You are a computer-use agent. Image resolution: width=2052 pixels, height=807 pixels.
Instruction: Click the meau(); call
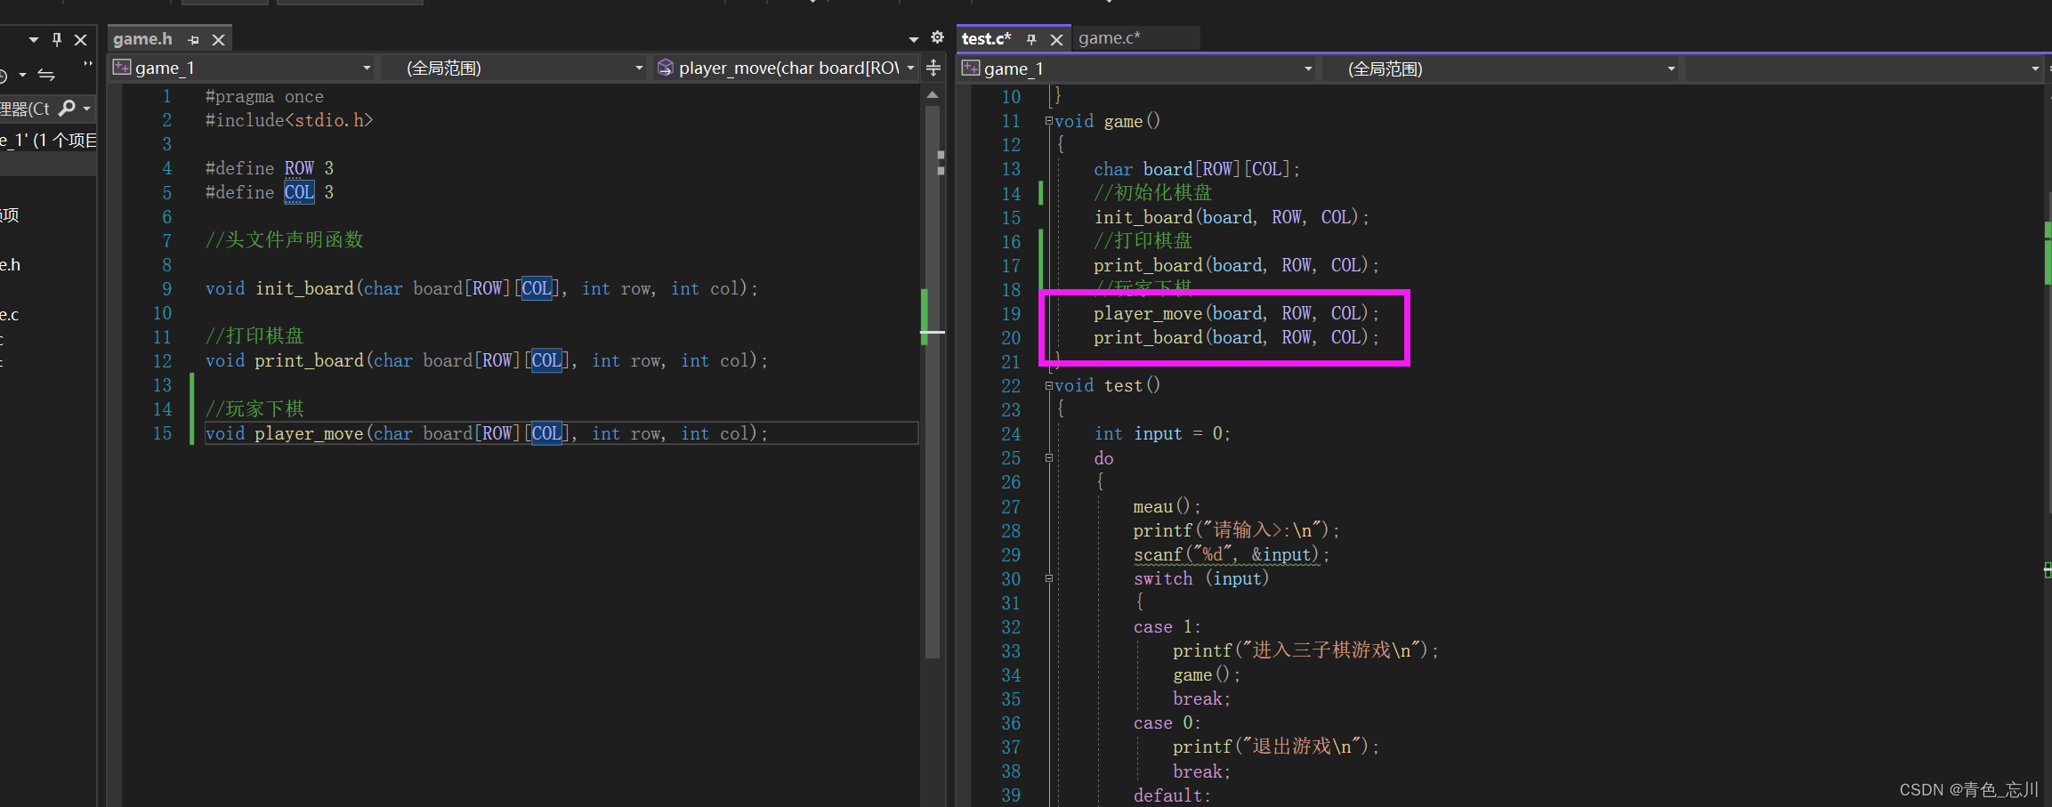(x=1167, y=506)
